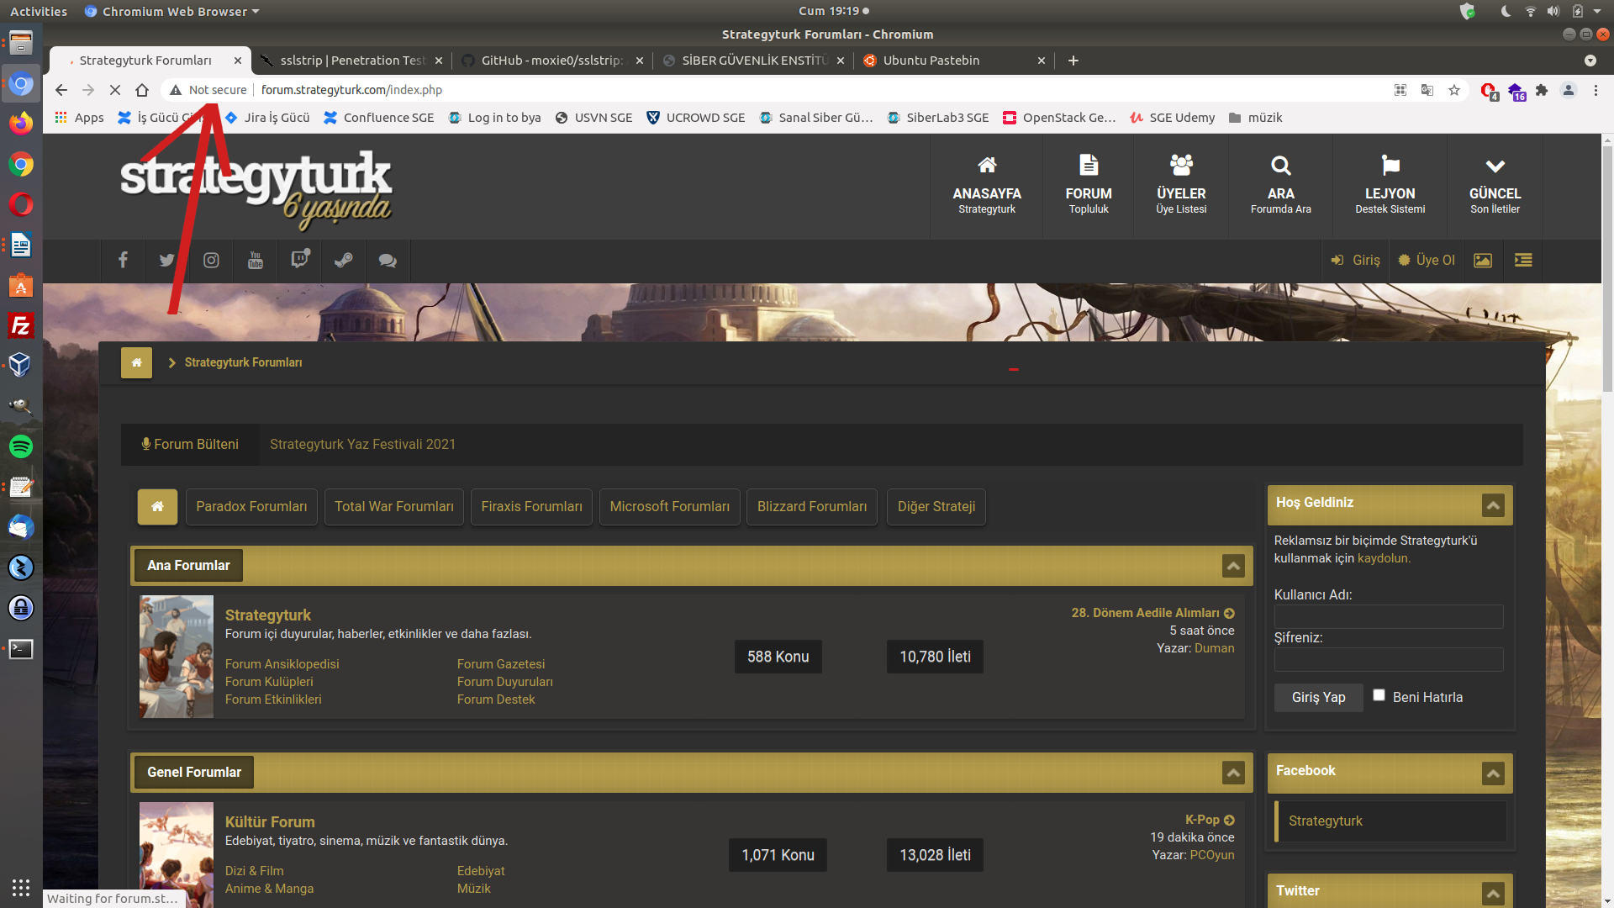Switch to the SİBER GÜVENLİK ENSTİTÜ tab
The height and width of the screenshot is (908, 1614).
click(752, 61)
